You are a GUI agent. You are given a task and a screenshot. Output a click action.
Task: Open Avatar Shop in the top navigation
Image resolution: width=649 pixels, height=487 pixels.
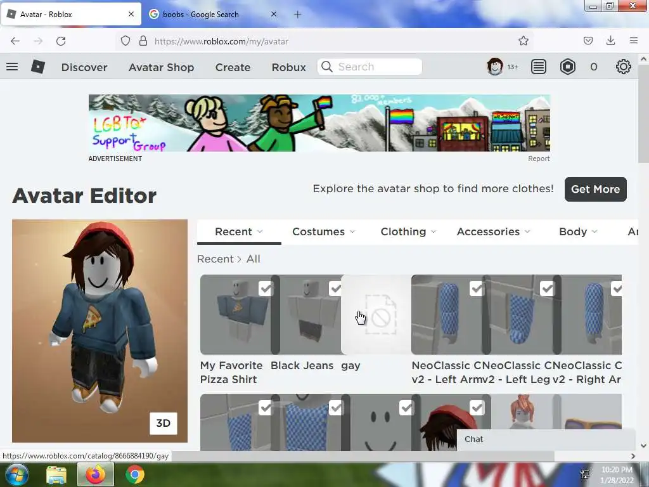point(162,67)
